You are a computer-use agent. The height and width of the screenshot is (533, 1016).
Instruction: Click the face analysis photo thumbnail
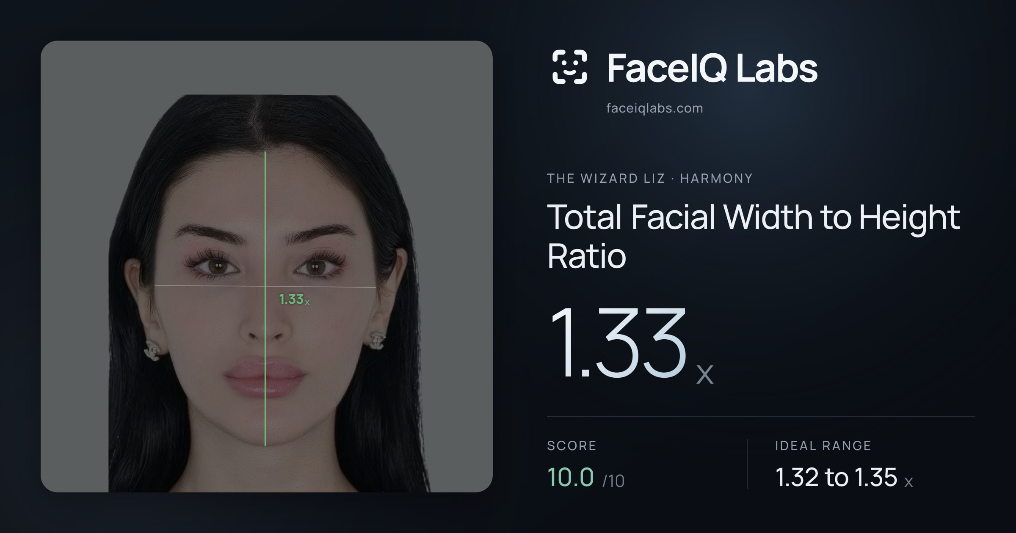tap(267, 266)
